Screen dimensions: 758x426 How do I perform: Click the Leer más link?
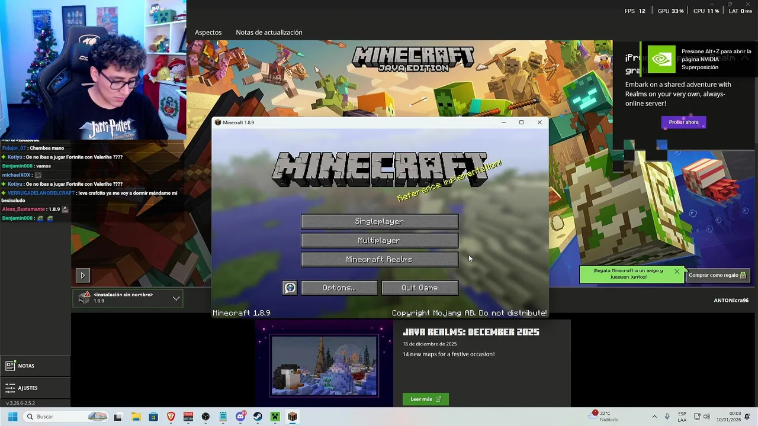(x=425, y=399)
